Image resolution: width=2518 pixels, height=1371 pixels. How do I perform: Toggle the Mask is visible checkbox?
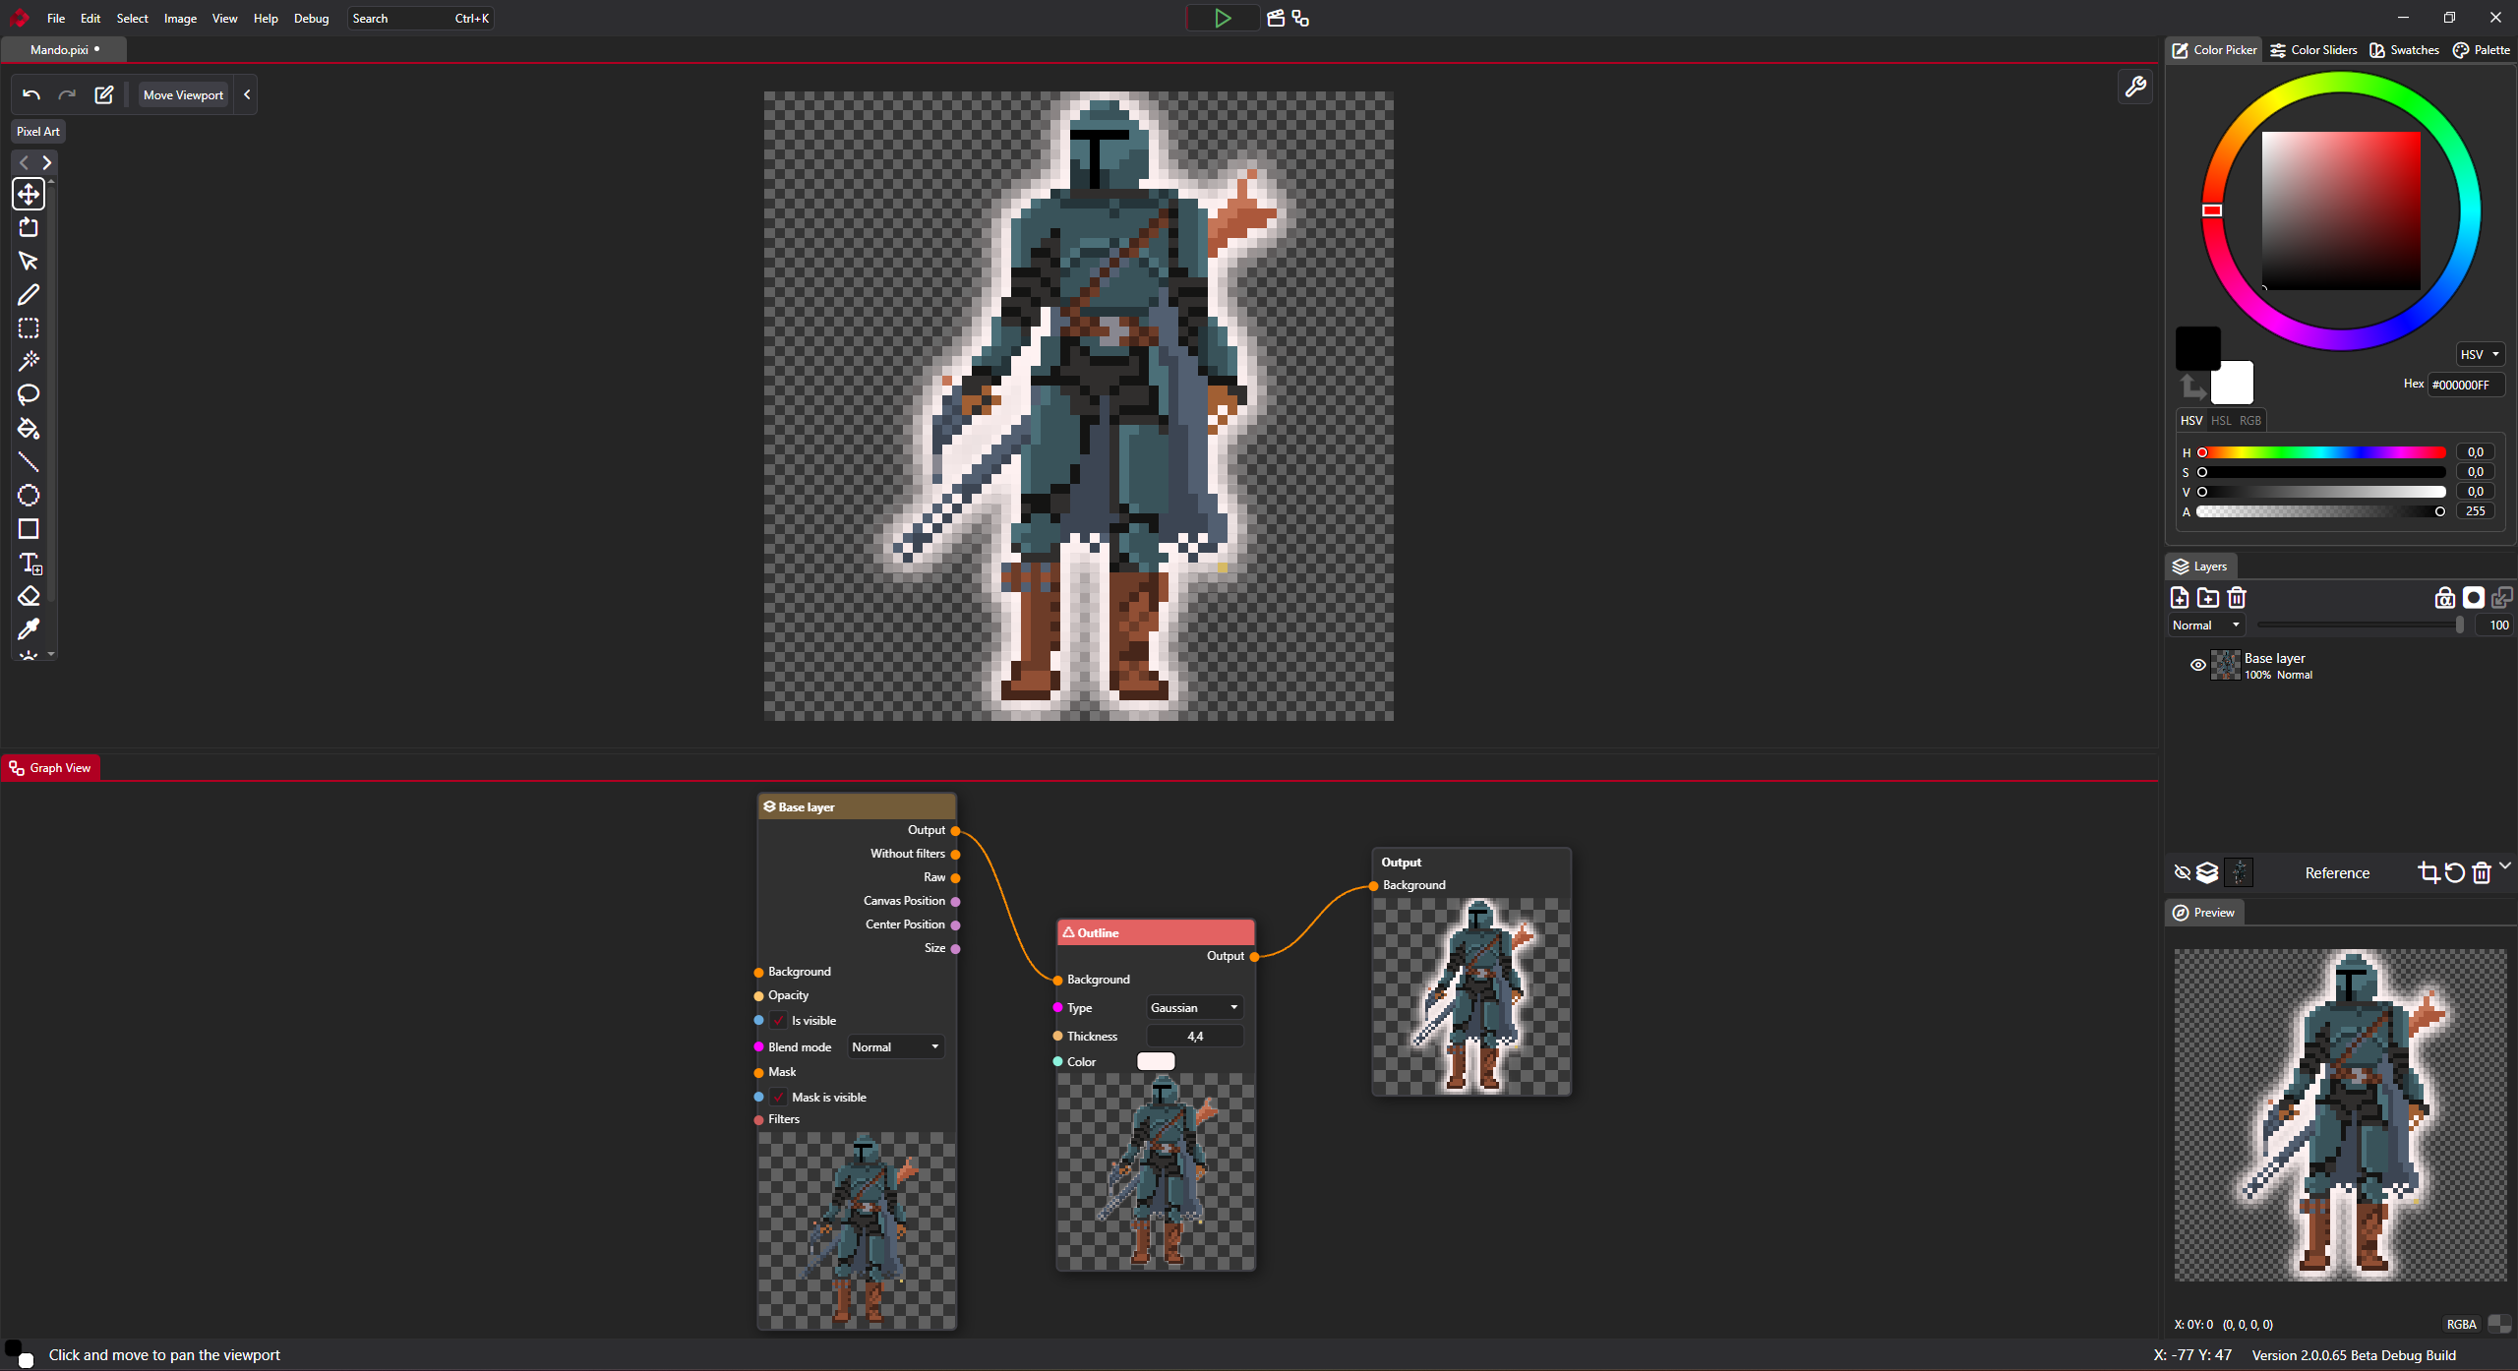click(780, 1098)
